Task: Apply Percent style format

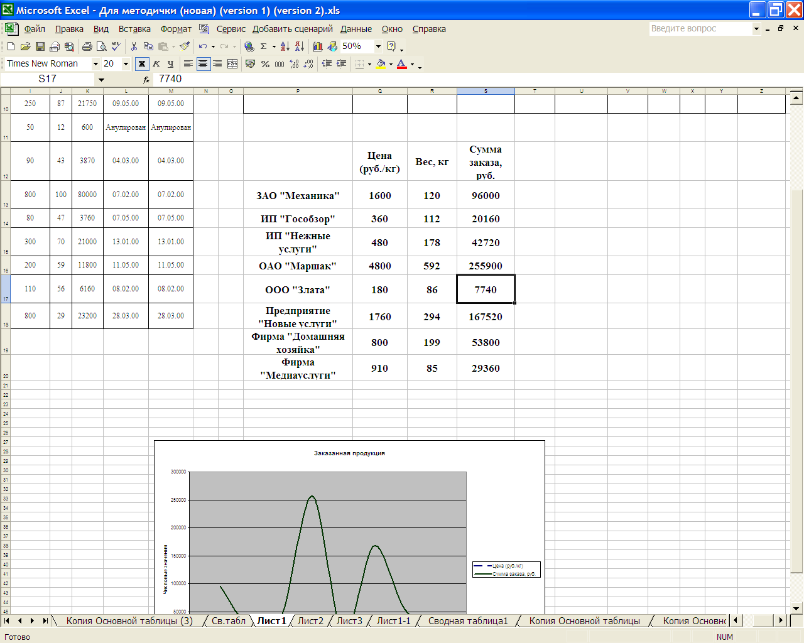Action: click(x=265, y=63)
